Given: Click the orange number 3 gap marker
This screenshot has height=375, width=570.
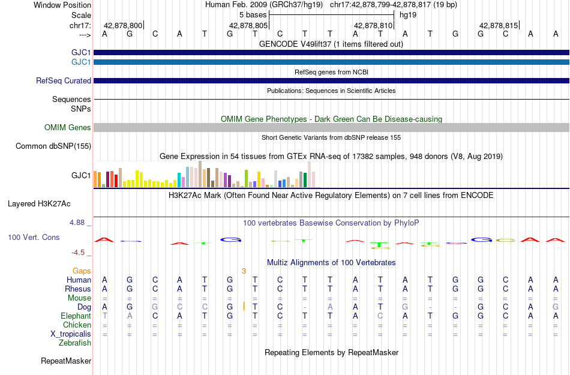Looking at the screenshot, I should coord(244,271).
